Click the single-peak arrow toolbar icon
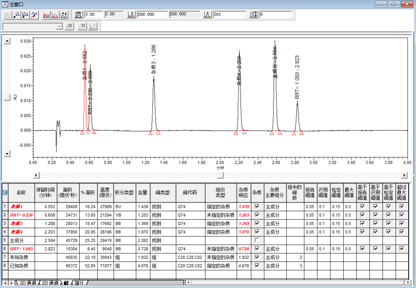Screen dimensions: 416x288 [x=17, y=15]
